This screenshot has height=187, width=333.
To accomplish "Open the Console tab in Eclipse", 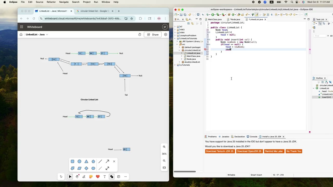I will 252,137.
